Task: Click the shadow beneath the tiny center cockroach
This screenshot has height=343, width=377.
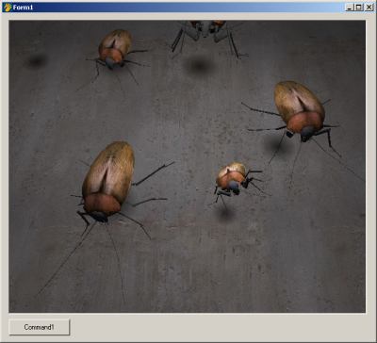Action: point(225,214)
